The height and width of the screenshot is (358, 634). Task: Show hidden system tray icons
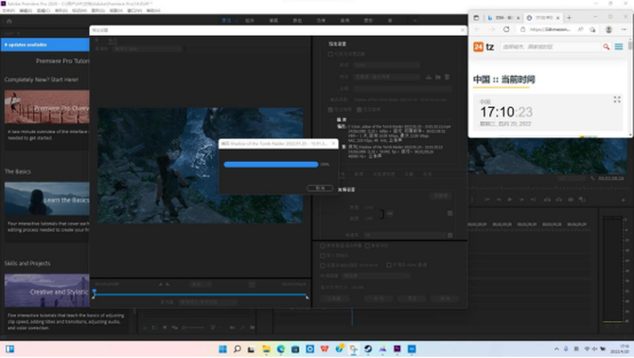(556, 349)
